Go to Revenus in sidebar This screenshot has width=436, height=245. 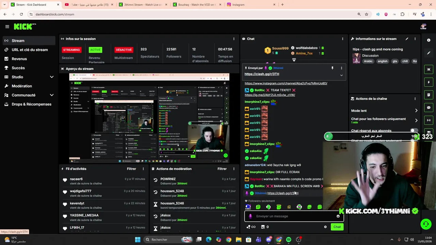coord(29,59)
